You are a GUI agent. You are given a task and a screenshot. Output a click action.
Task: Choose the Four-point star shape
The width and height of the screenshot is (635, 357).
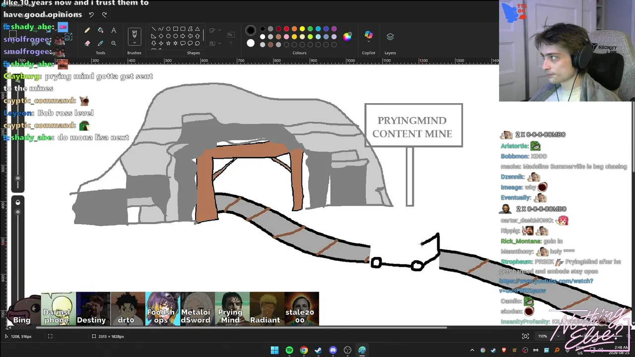[161, 44]
